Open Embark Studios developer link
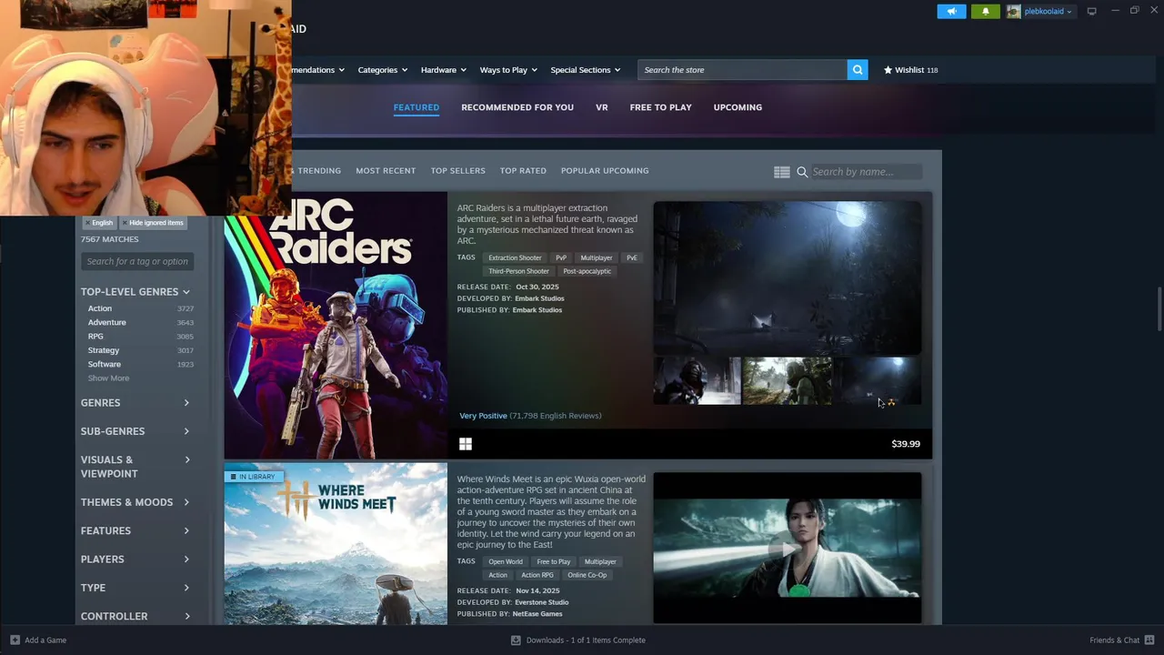This screenshot has width=1164, height=655. pos(539,298)
